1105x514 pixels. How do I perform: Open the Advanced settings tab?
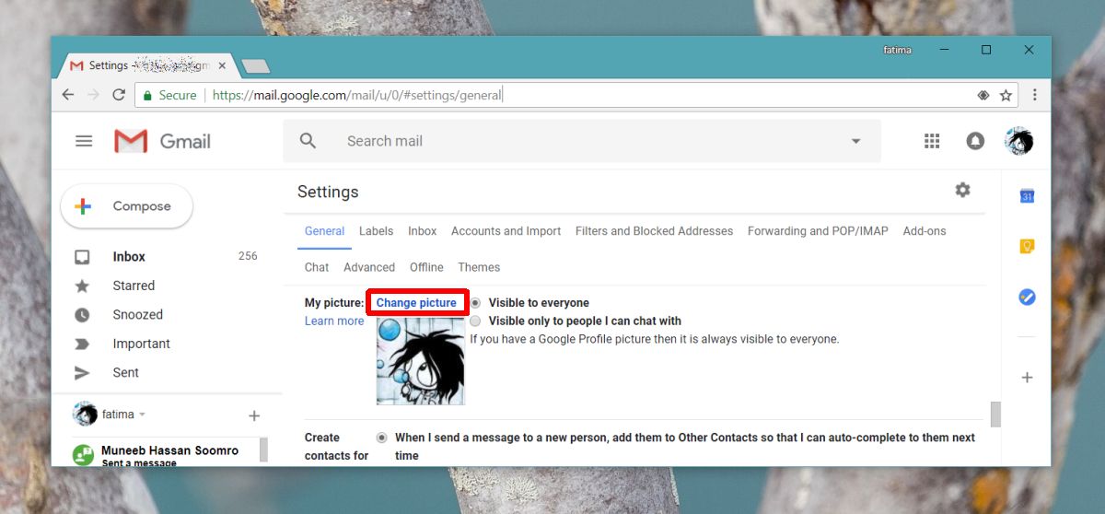pyautogui.click(x=369, y=267)
